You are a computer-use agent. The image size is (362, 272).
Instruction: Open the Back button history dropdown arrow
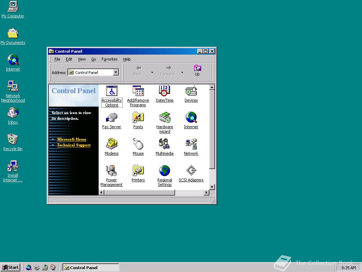[152, 73]
